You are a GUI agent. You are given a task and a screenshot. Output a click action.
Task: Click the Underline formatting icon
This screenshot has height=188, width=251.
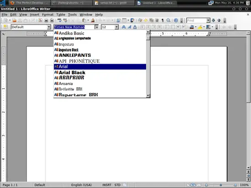point(135,27)
